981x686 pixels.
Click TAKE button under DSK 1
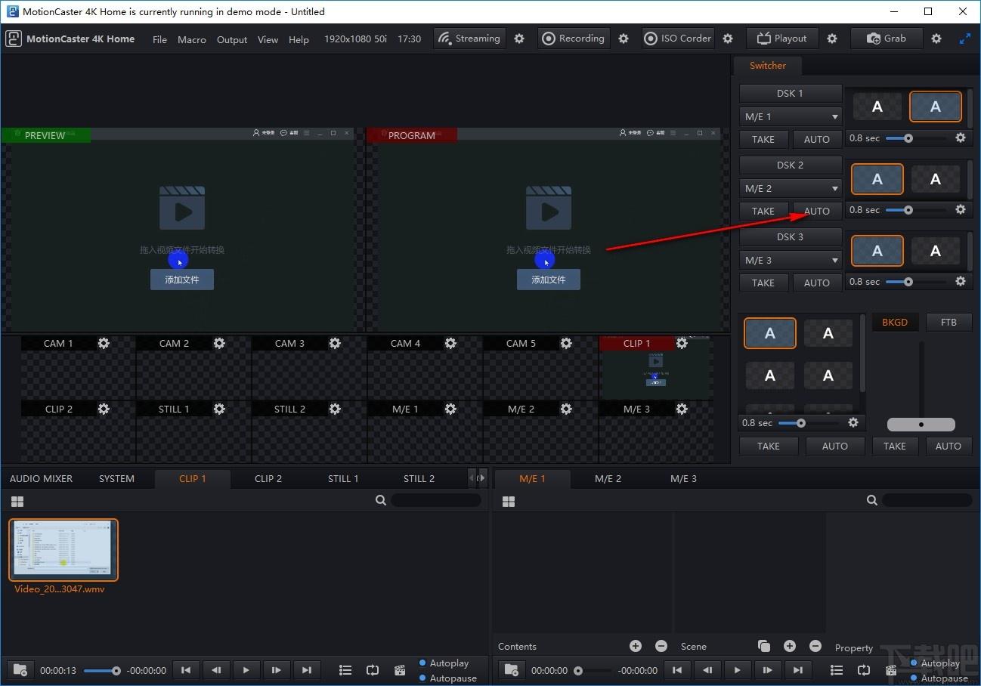click(763, 140)
